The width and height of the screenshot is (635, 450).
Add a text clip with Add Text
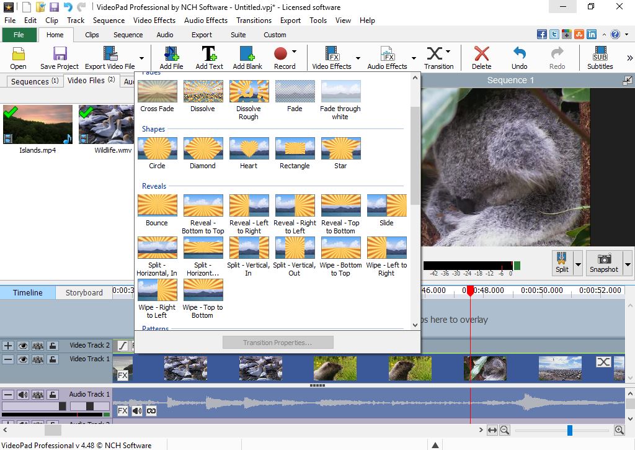tap(209, 58)
